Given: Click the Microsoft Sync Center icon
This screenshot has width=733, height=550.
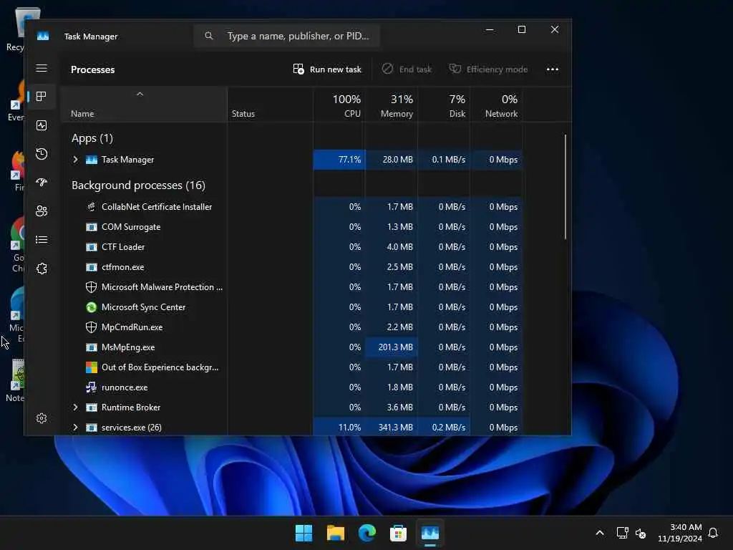Looking at the screenshot, I should pos(91,307).
